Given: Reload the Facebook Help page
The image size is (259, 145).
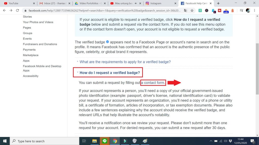Looking at the screenshot, I should tap(17, 11).
